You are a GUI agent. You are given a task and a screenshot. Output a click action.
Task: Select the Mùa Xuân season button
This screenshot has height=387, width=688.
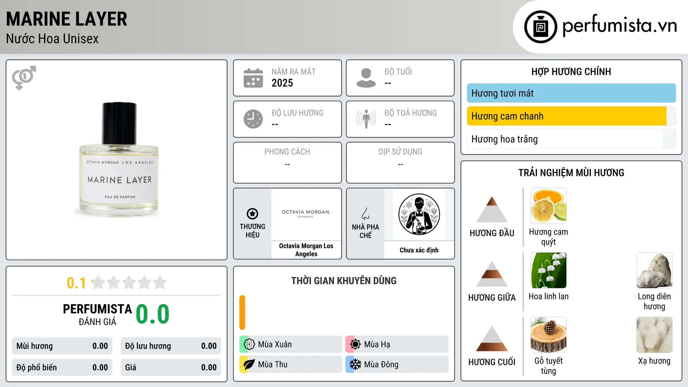291,344
